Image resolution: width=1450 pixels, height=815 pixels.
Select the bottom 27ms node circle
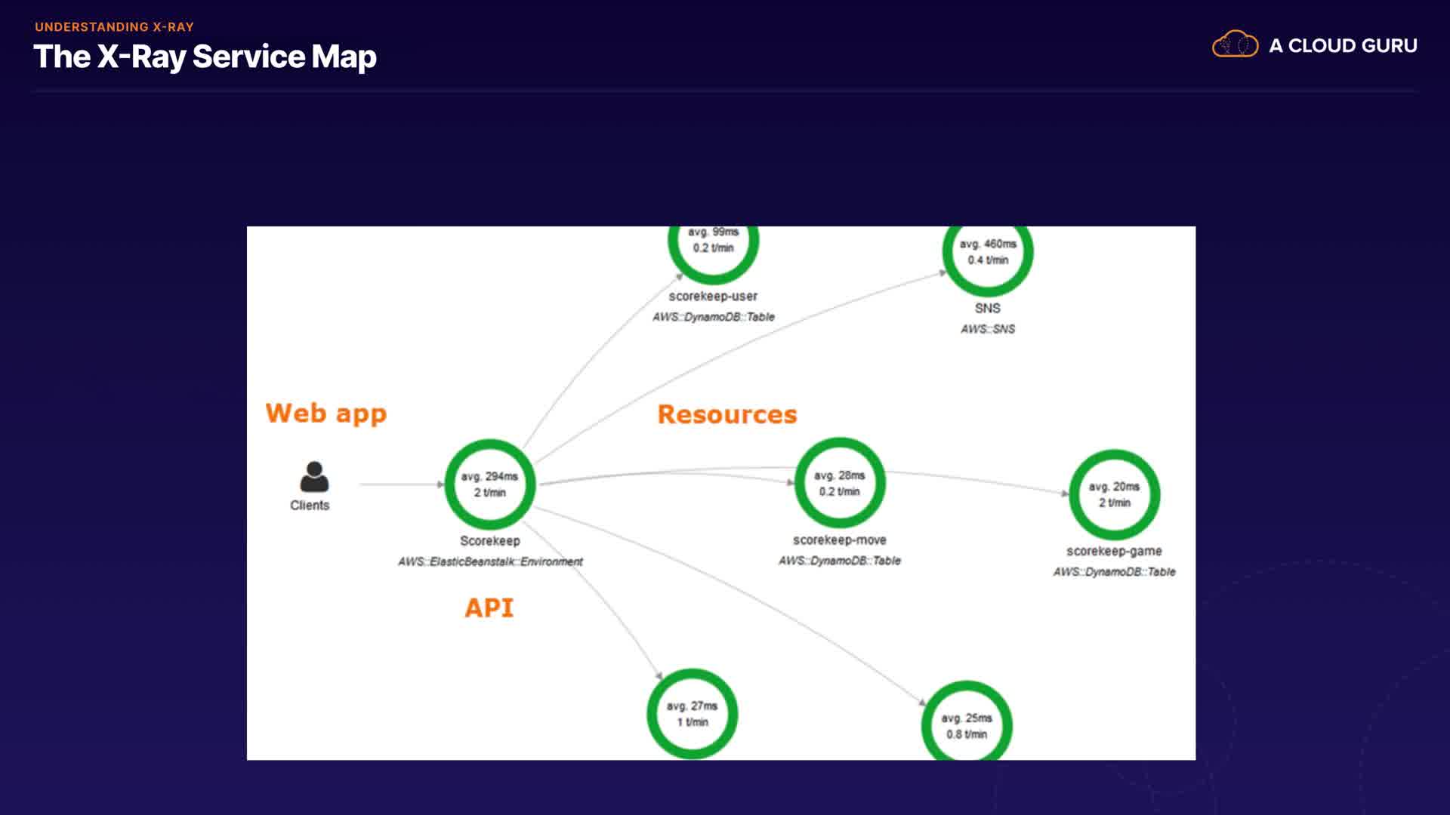click(x=692, y=713)
